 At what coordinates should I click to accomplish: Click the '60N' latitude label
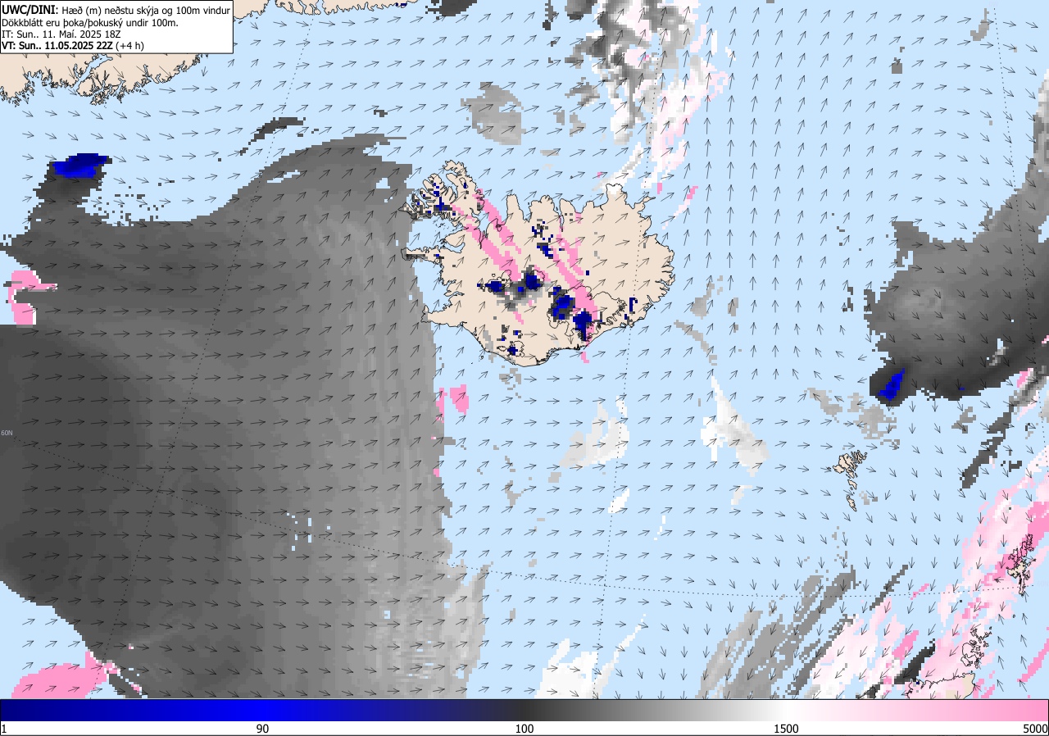click(7, 433)
